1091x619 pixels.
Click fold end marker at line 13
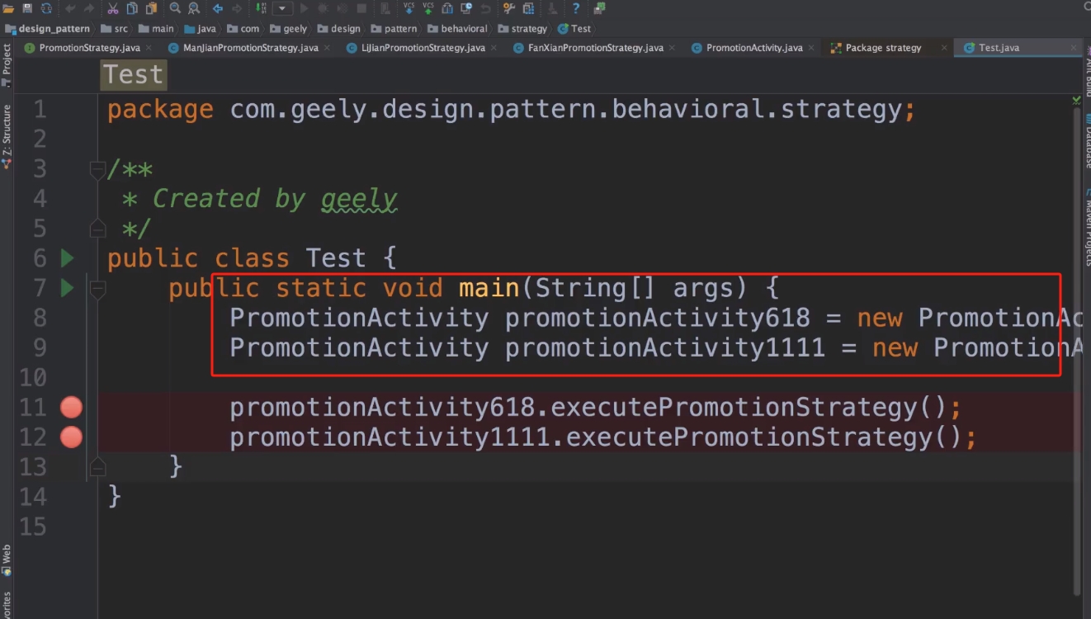click(97, 467)
